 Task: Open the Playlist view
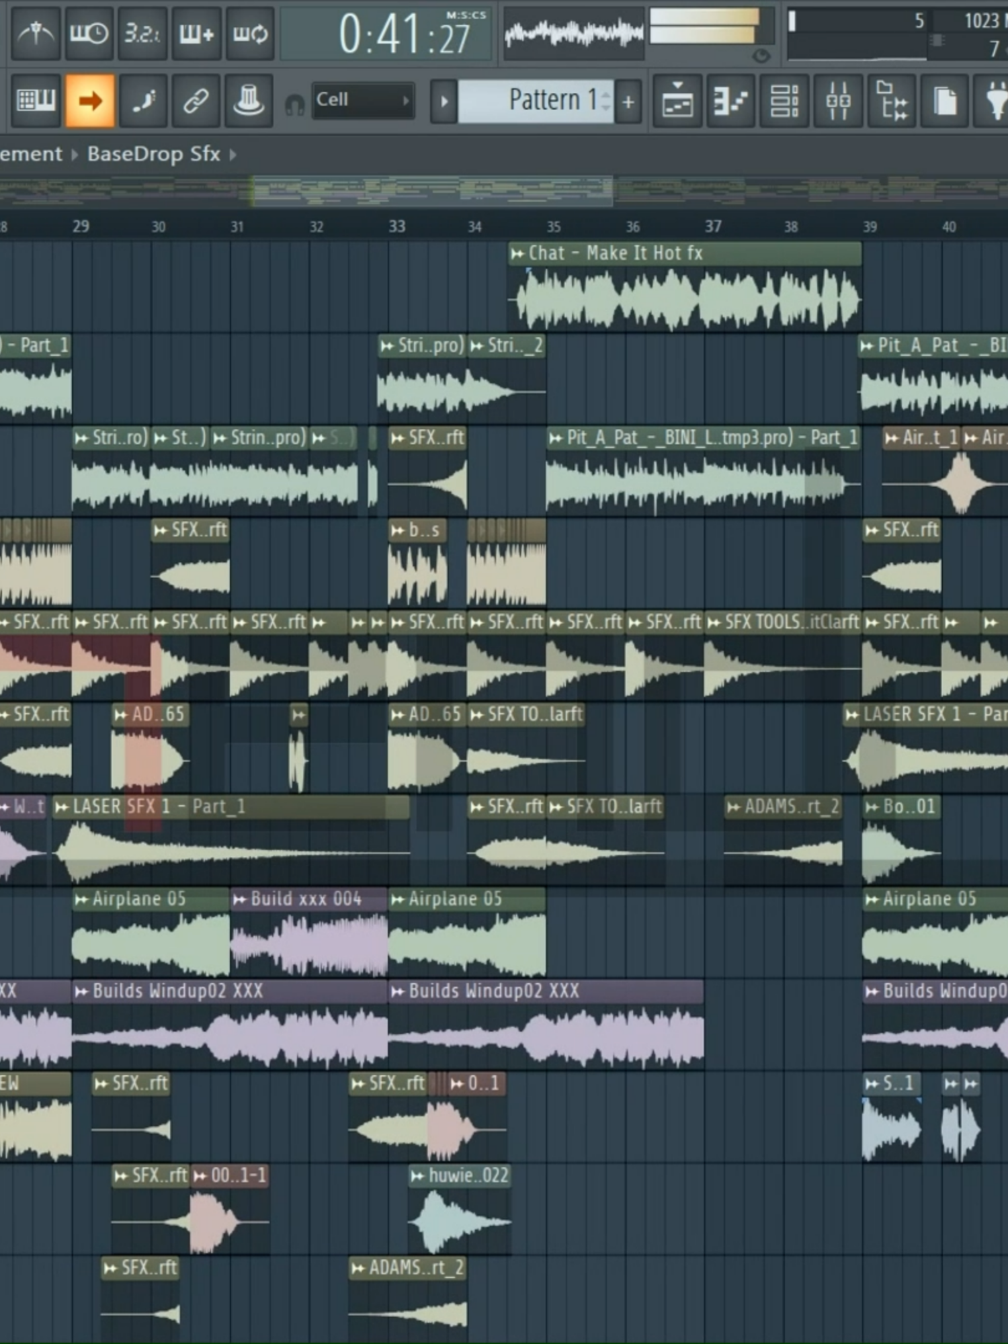click(x=677, y=101)
